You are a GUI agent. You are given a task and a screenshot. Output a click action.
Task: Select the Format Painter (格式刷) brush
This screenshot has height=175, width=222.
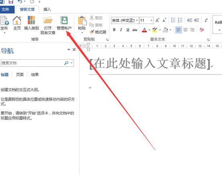[x=92, y=32]
